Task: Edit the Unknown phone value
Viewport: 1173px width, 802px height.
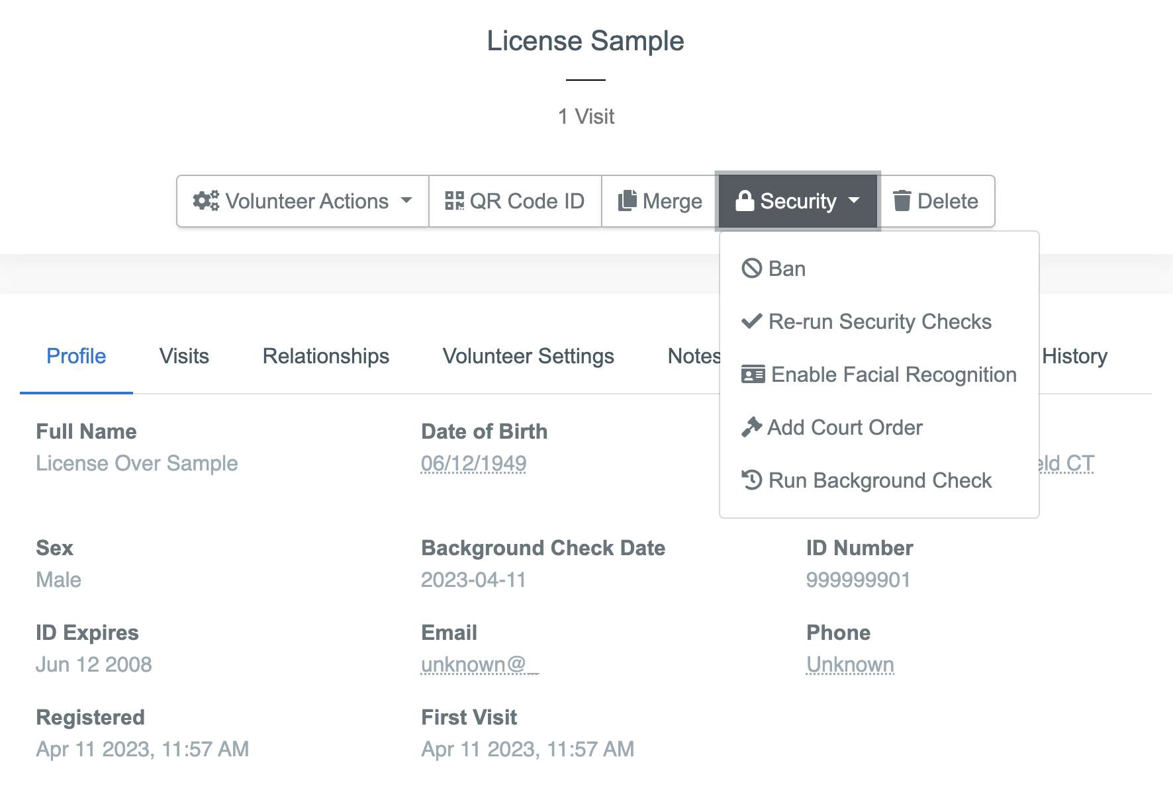Action: tap(850, 664)
